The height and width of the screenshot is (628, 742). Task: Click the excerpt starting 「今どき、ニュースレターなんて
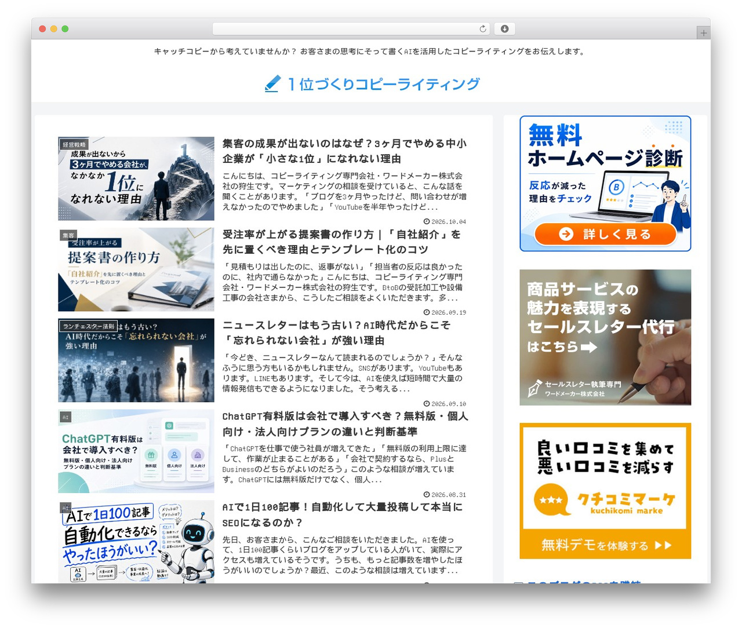(x=343, y=373)
